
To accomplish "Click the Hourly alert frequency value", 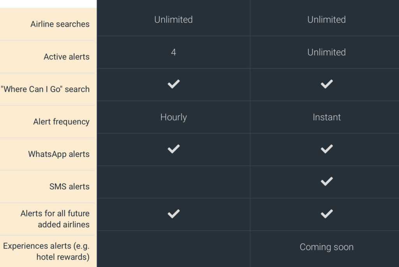I will (x=173, y=117).
